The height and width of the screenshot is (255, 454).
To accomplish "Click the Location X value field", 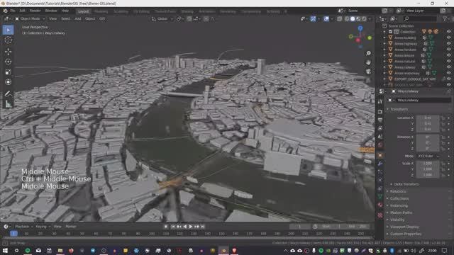I will pyautogui.click(x=428, y=118).
